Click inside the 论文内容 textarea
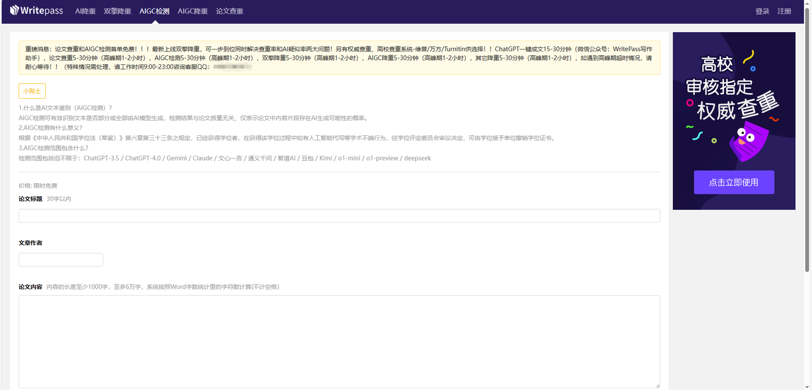Viewport: 812px width, 390px height. 339,342
